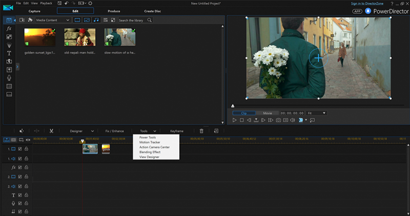The image size is (410, 216).
Task: Take a snapshot with camera icon
Action: click(x=278, y=120)
